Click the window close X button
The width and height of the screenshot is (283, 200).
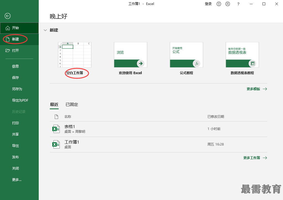pos(277,4)
